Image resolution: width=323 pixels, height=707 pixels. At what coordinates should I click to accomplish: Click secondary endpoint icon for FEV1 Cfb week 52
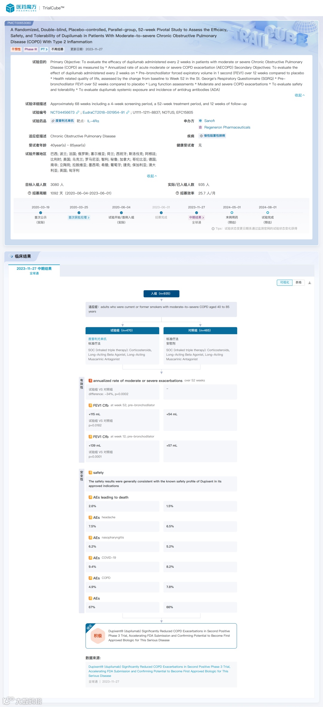click(x=90, y=405)
